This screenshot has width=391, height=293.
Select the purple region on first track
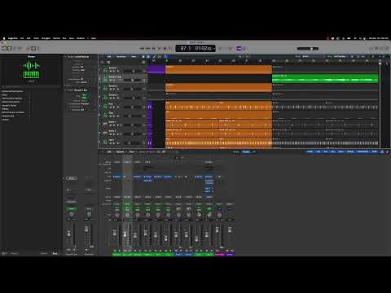tap(156, 69)
